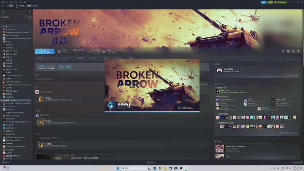Show hidden system tray icons
This screenshot has width=304, height=171.
(271, 168)
